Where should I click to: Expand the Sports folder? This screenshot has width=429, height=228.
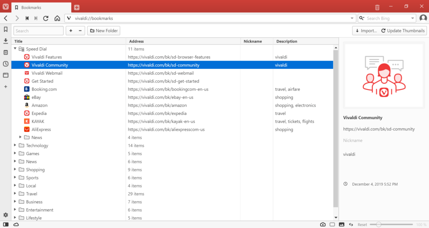tap(15, 177)
